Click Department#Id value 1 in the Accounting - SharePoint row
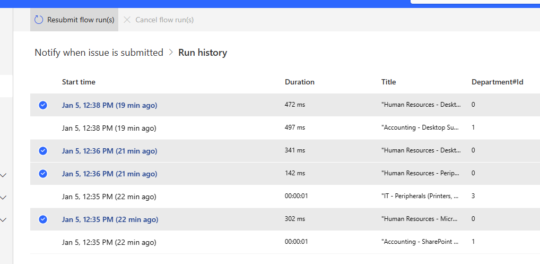The image size is (540, 264). 473,242
